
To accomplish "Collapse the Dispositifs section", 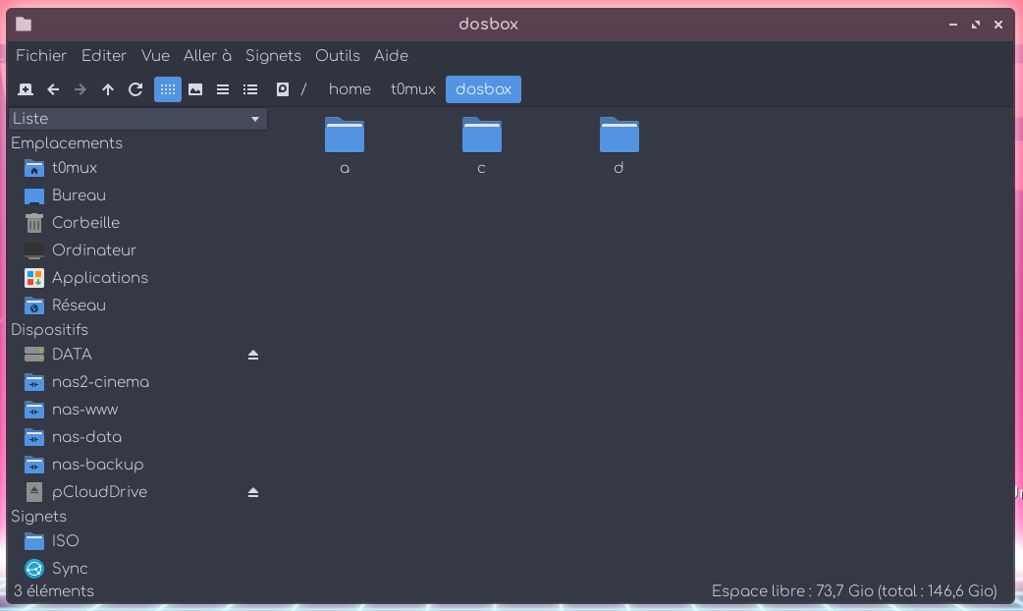I will point(50,329).
